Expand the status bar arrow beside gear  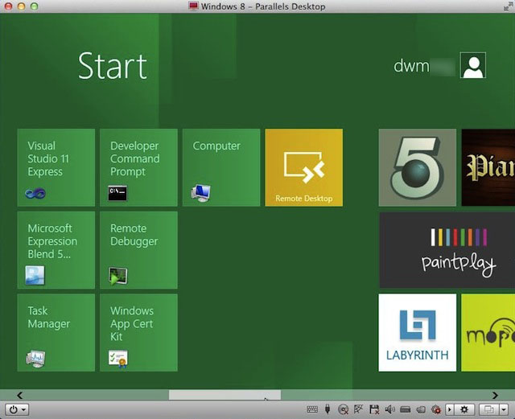[449, 409]
